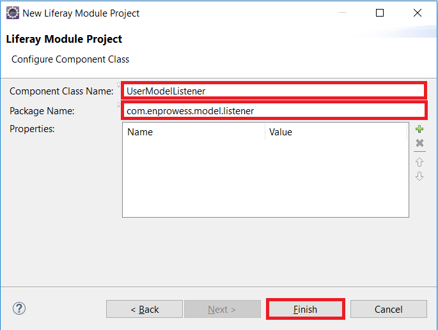Click into the Package Name field
The height and width of the screenshot is (330, 438).
coord(274,111)
